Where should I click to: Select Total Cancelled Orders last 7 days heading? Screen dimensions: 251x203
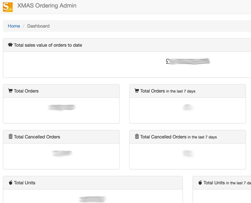coord(178,137)
